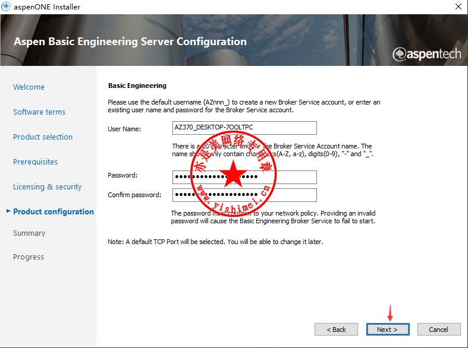Click the Summary step label
The image size is (468, 348).
tap(29, 233)
